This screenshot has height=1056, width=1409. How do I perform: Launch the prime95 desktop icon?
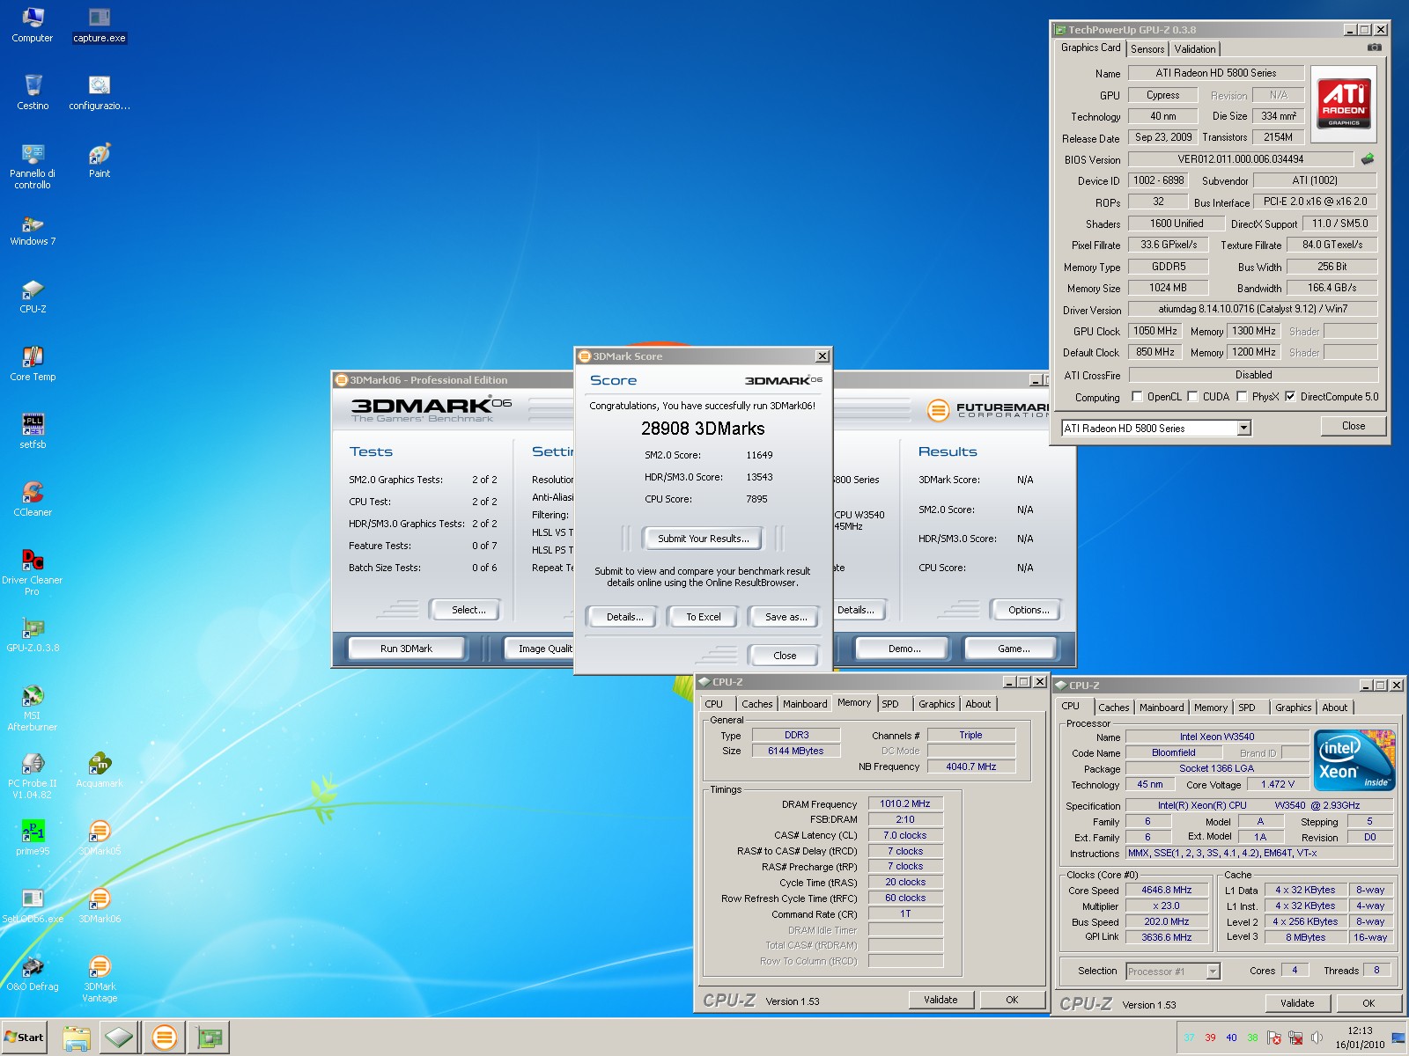click(x=33, y=838)
